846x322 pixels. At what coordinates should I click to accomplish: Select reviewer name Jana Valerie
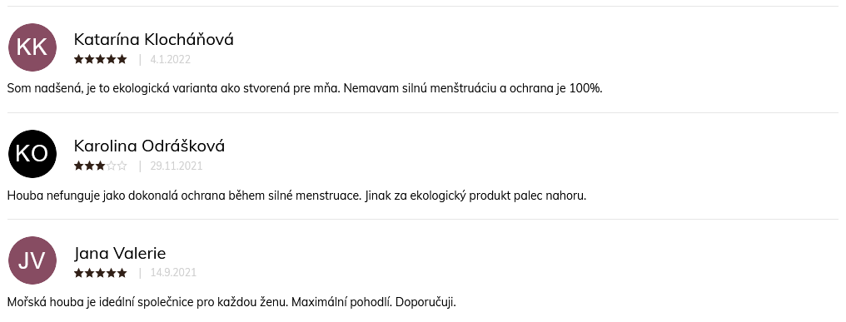[120, 253]
